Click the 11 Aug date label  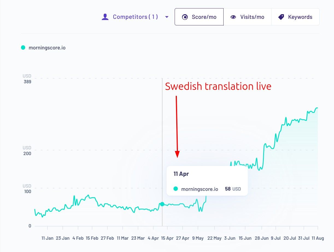click(x=318, y=238)
